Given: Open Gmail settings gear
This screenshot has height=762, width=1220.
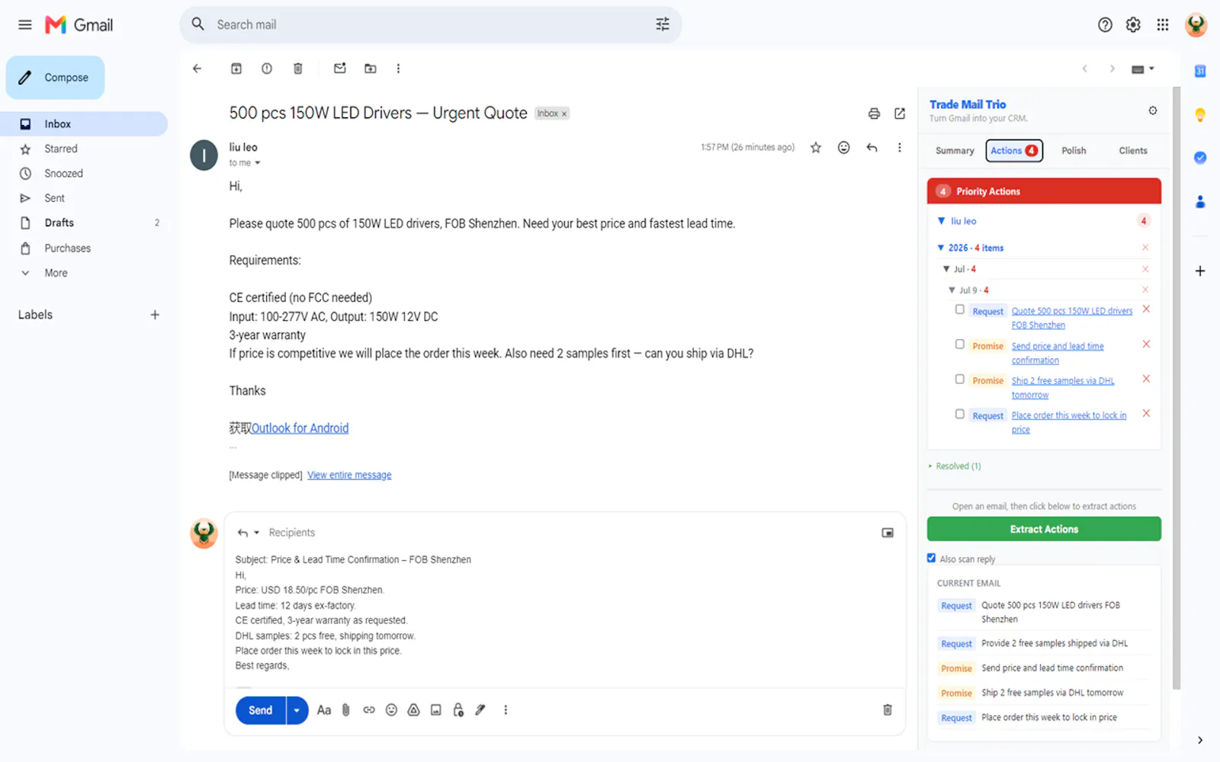Looking at the screenshot, I should point(1133,24).
